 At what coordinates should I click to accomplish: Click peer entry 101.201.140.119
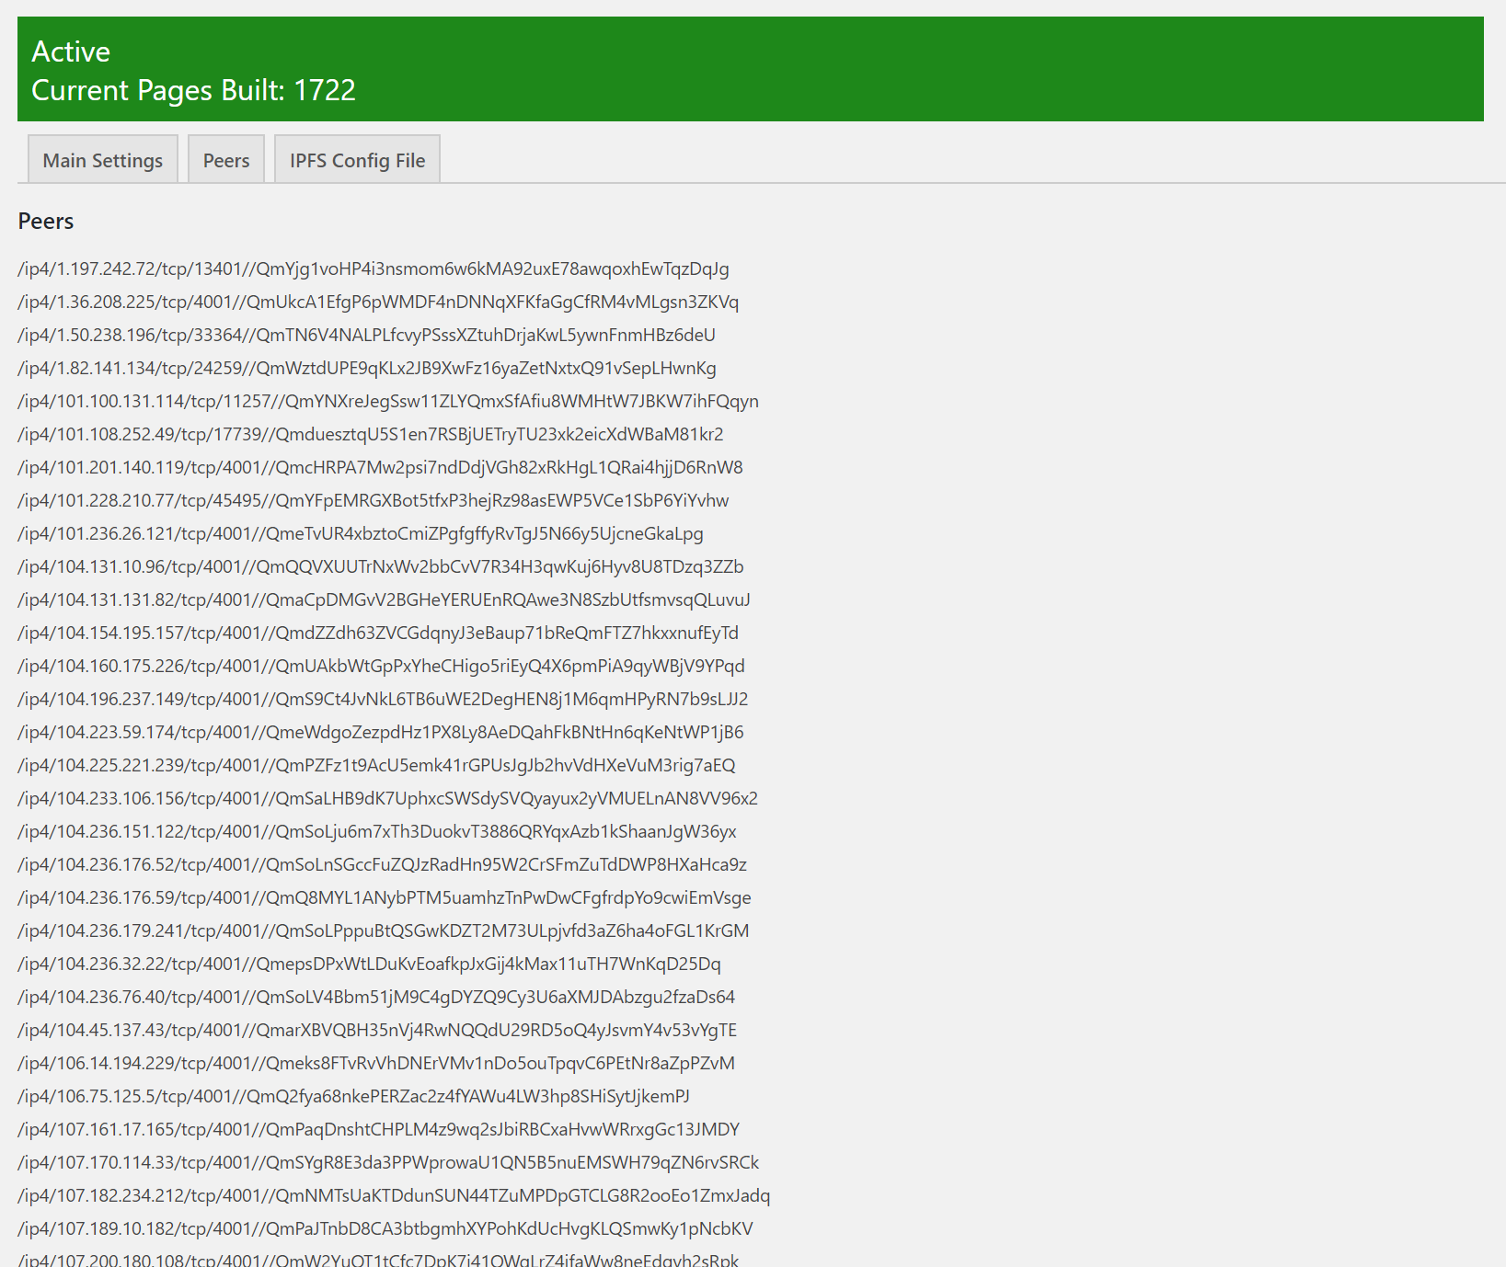click(380, 467)
